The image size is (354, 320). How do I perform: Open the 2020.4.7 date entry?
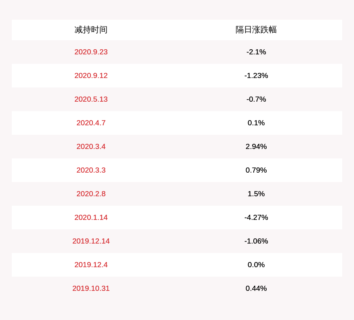(91, 123)
